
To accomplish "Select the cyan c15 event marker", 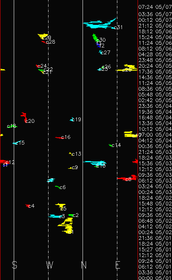I will [x=16, y=143].
